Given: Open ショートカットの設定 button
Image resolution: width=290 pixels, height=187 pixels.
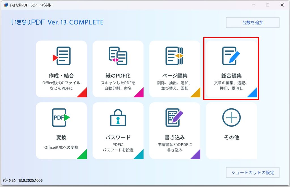Looking at the screenshot, I should pyautogui.click(x=253, y=173).
